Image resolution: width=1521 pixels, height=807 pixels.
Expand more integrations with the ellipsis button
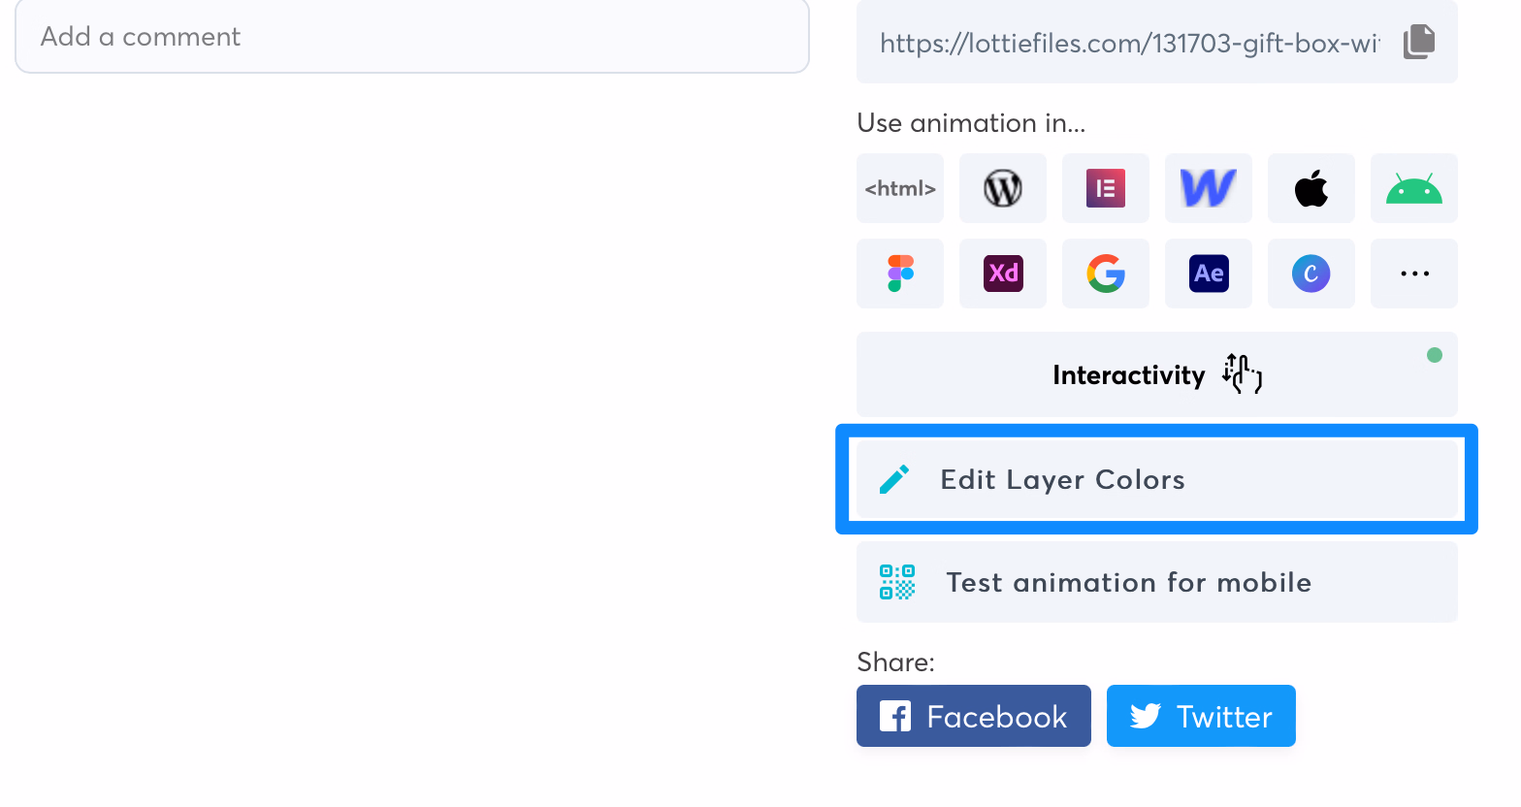[1413, 274]
